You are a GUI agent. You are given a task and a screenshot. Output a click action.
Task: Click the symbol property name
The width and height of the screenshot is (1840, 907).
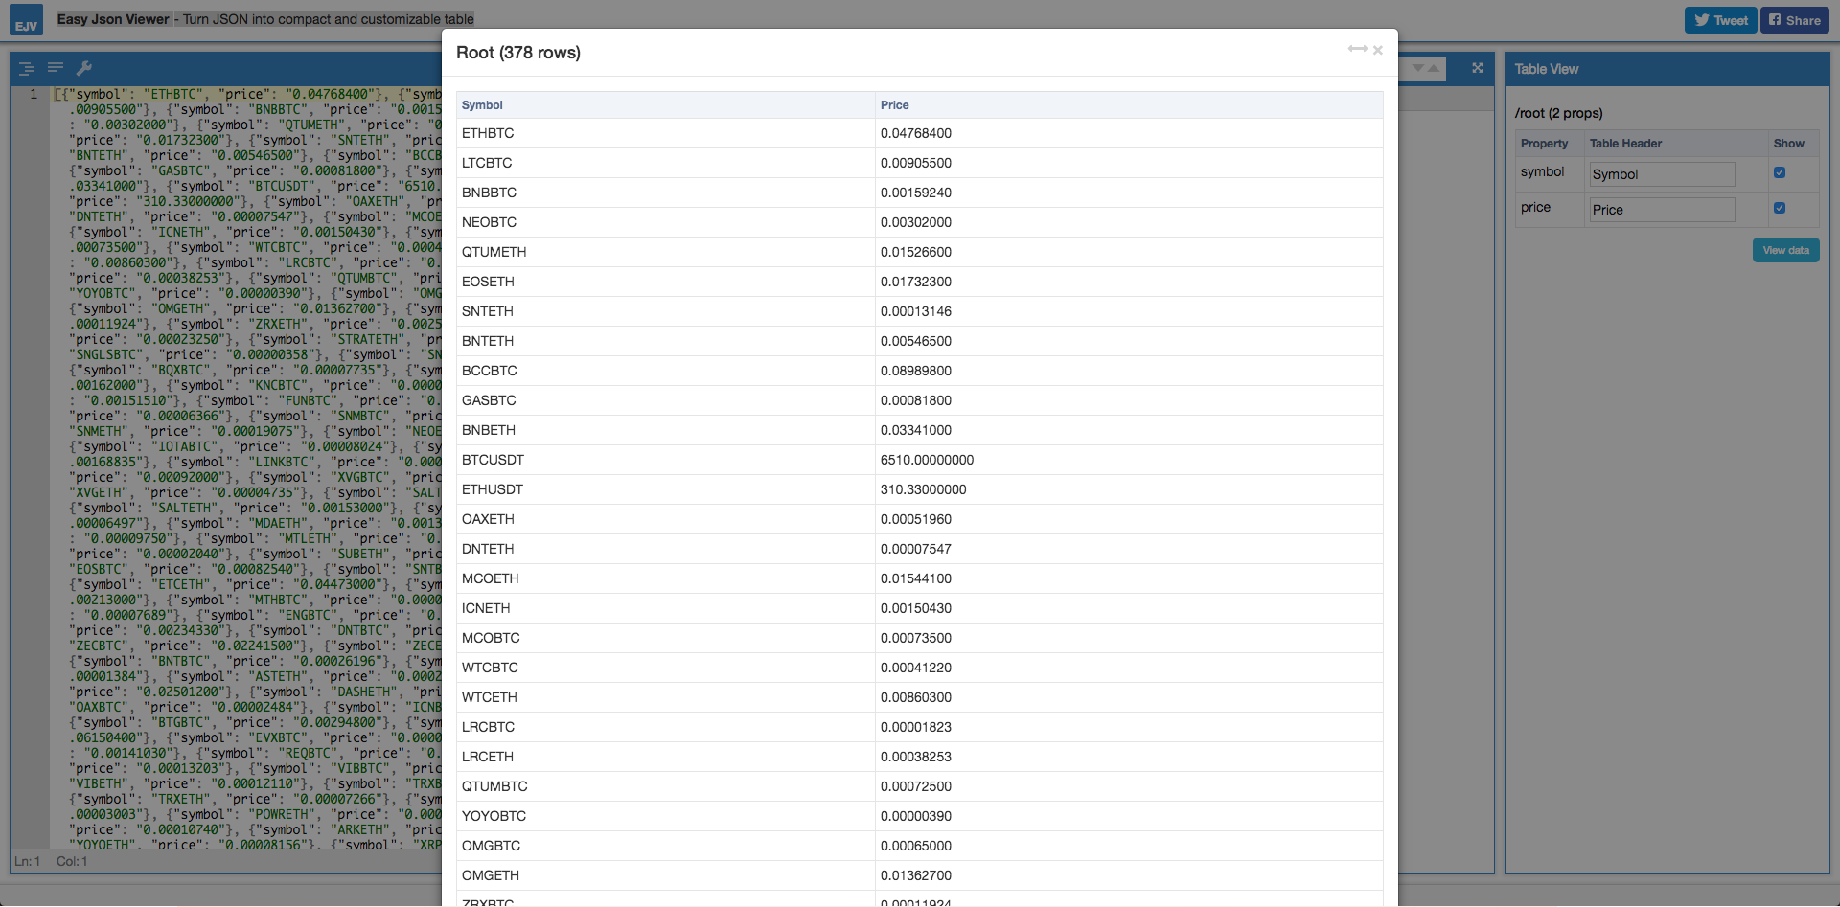[1542, 172]
